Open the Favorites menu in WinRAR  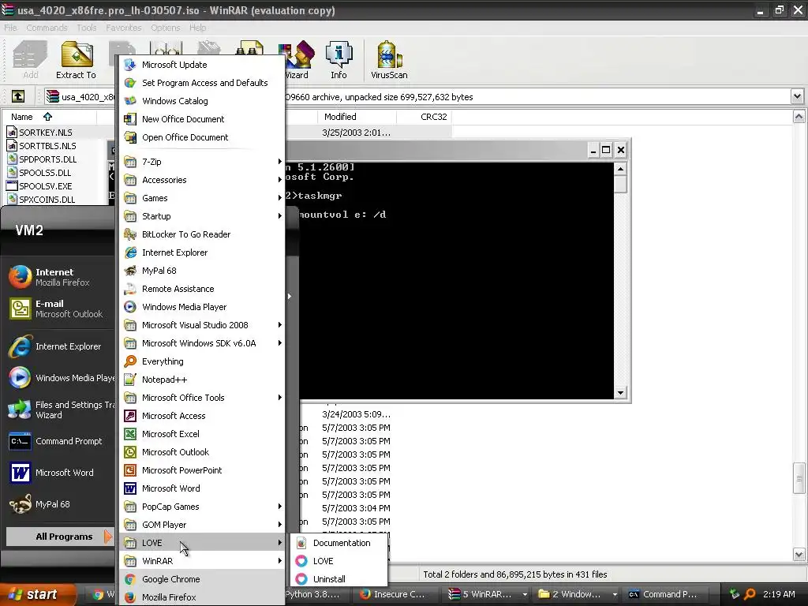click(x=124, y=28)
